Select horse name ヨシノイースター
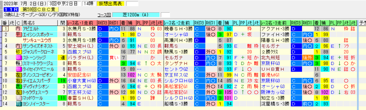The height and width of the screenshot is (110, 366). pos(40,104)
